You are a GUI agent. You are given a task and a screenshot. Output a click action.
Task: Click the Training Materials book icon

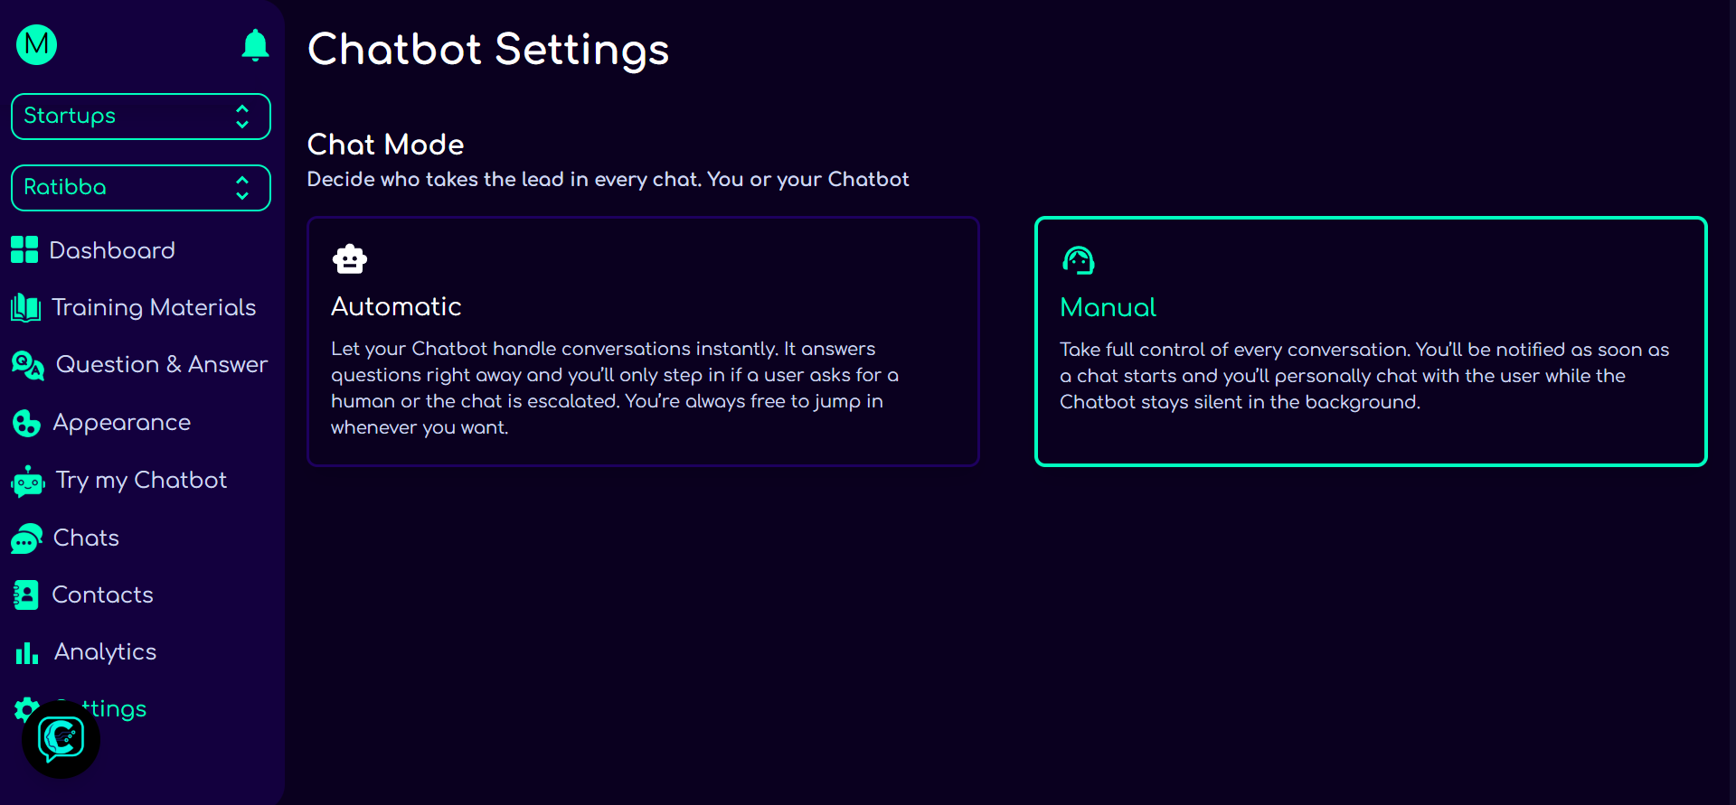[x=25, y=308]
